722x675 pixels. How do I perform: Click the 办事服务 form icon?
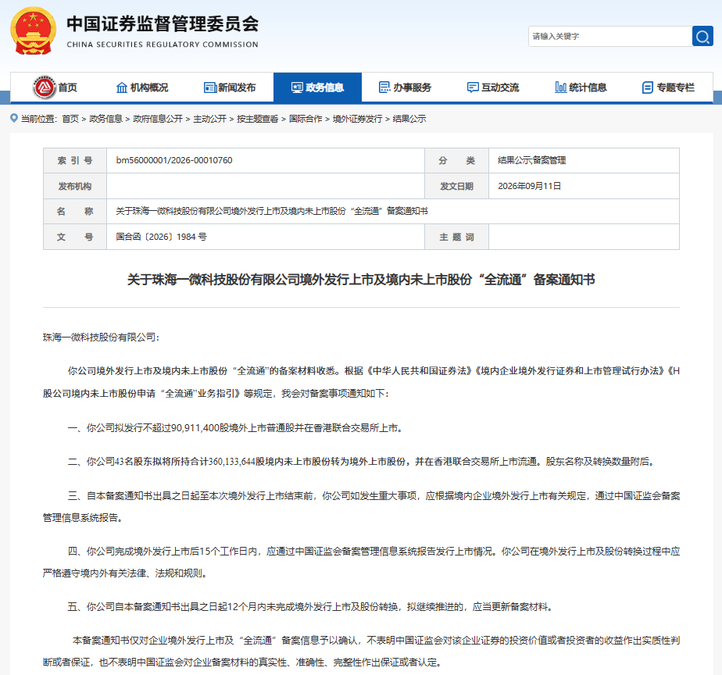(384, 87)
